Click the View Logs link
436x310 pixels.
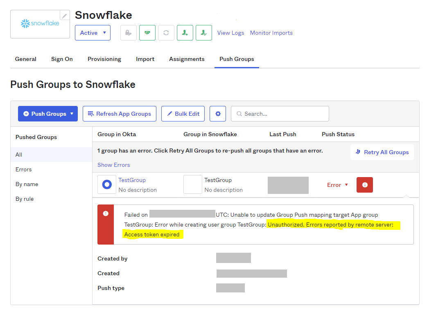[x=230, y=33]
